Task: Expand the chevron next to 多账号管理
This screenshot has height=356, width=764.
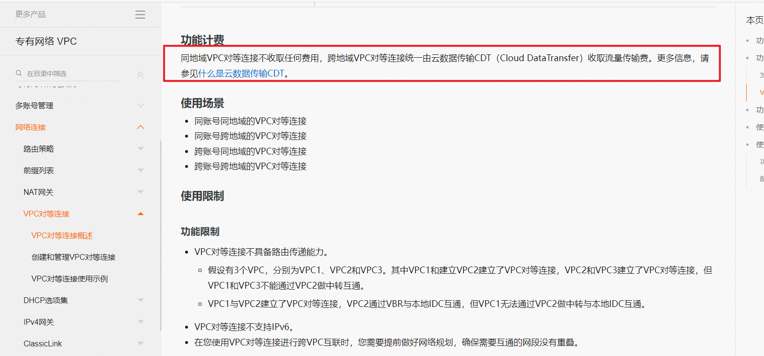Action: 140,105
